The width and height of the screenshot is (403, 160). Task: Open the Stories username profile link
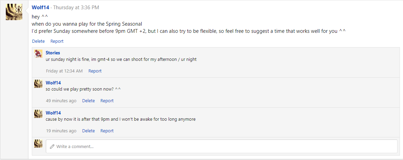[53, 53]
